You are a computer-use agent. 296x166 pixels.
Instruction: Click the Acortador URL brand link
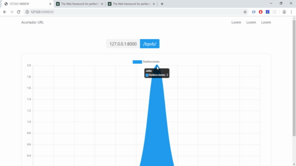tap(32, 22)
